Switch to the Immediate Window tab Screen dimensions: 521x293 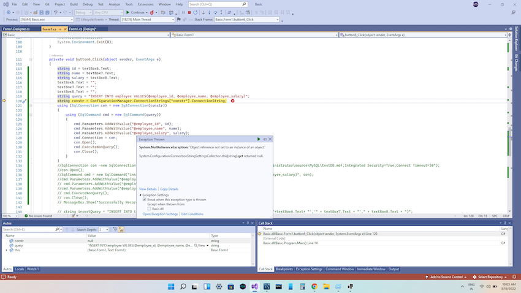click(x=371, y=269)
